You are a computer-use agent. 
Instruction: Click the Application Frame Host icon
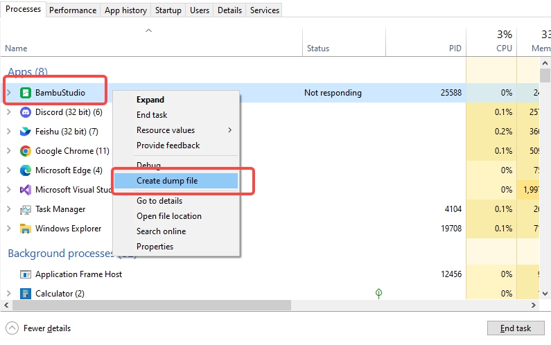[26, 274]
